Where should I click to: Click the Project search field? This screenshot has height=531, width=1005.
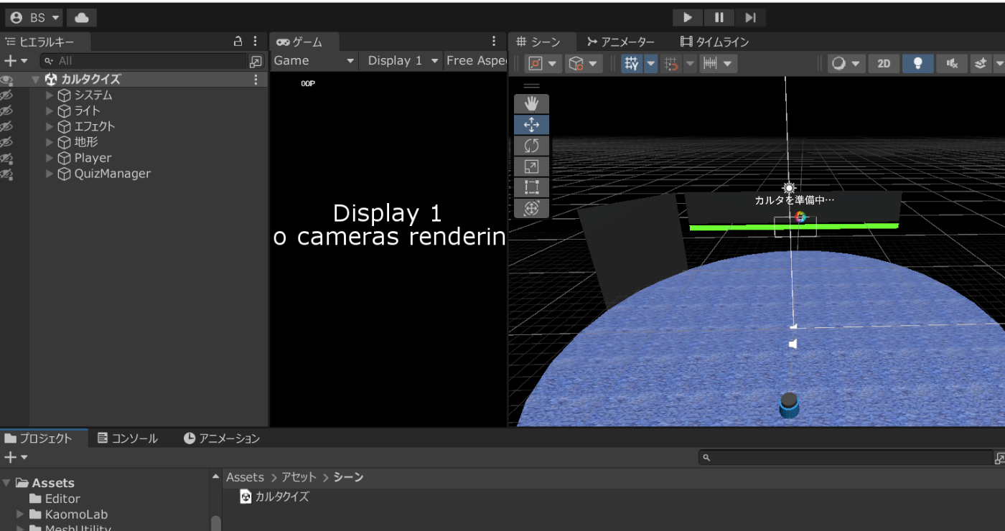846,457
